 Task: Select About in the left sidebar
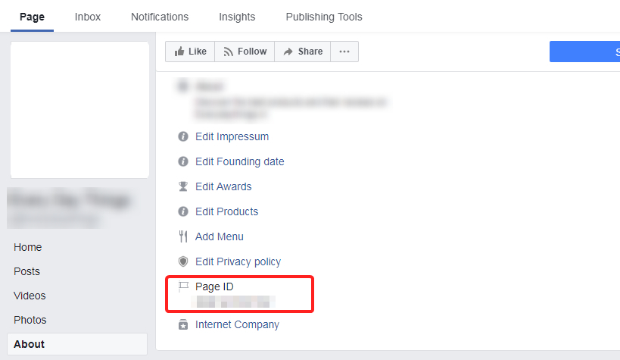(x=77, y=344)
